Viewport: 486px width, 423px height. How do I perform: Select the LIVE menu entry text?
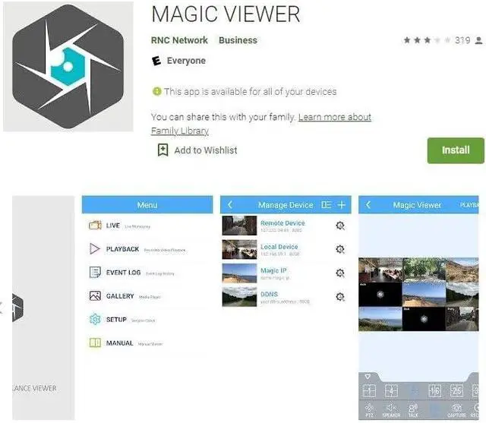(113, 226)
